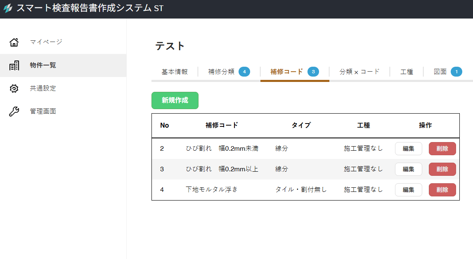The width and height of the screenshot is (473, 259).
Task: Click the gear icon for 共通設定
Action: 14,89
